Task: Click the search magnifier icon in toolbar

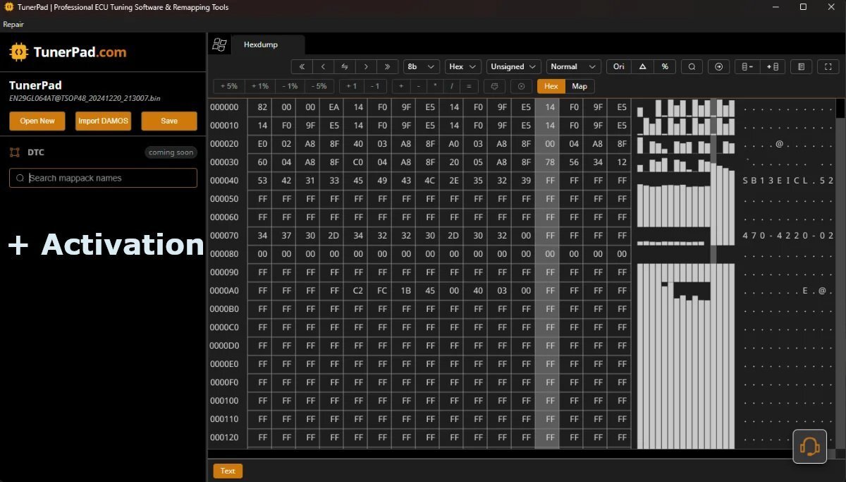Action: (x=692, y=67)
